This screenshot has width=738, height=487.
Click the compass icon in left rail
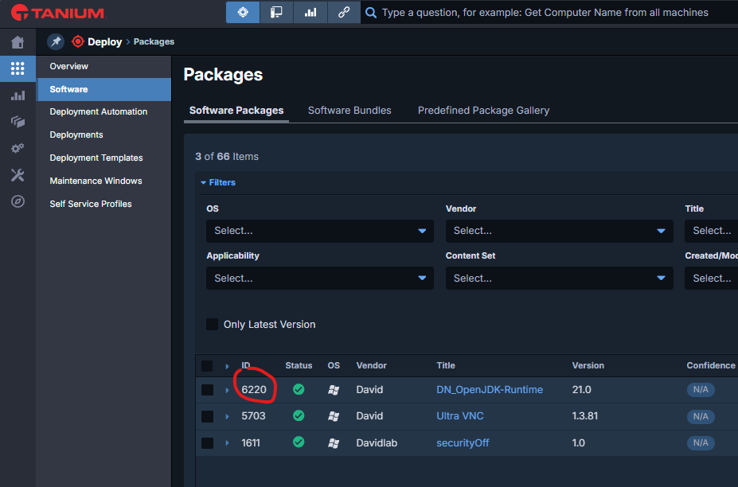coord(18,201)
